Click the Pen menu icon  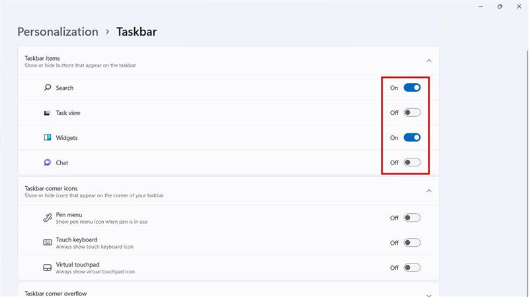click(x=48, y=218)
